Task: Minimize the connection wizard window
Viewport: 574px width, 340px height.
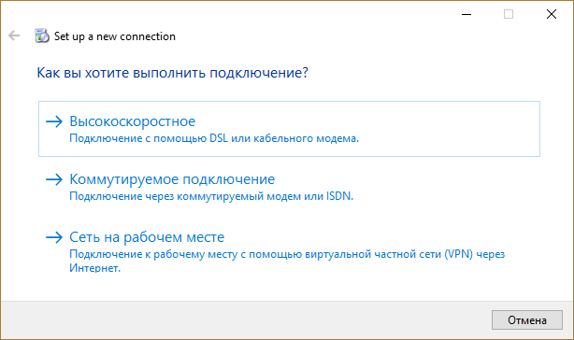Action: pyautogui.click(x=466, y=14)
